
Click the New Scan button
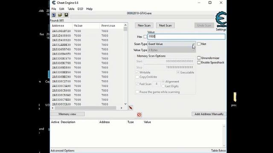[144, 25]
